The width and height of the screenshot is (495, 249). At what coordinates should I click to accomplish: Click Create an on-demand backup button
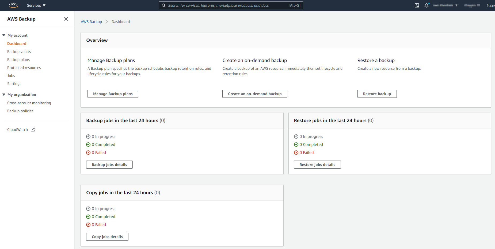click(x=255, y=94)
